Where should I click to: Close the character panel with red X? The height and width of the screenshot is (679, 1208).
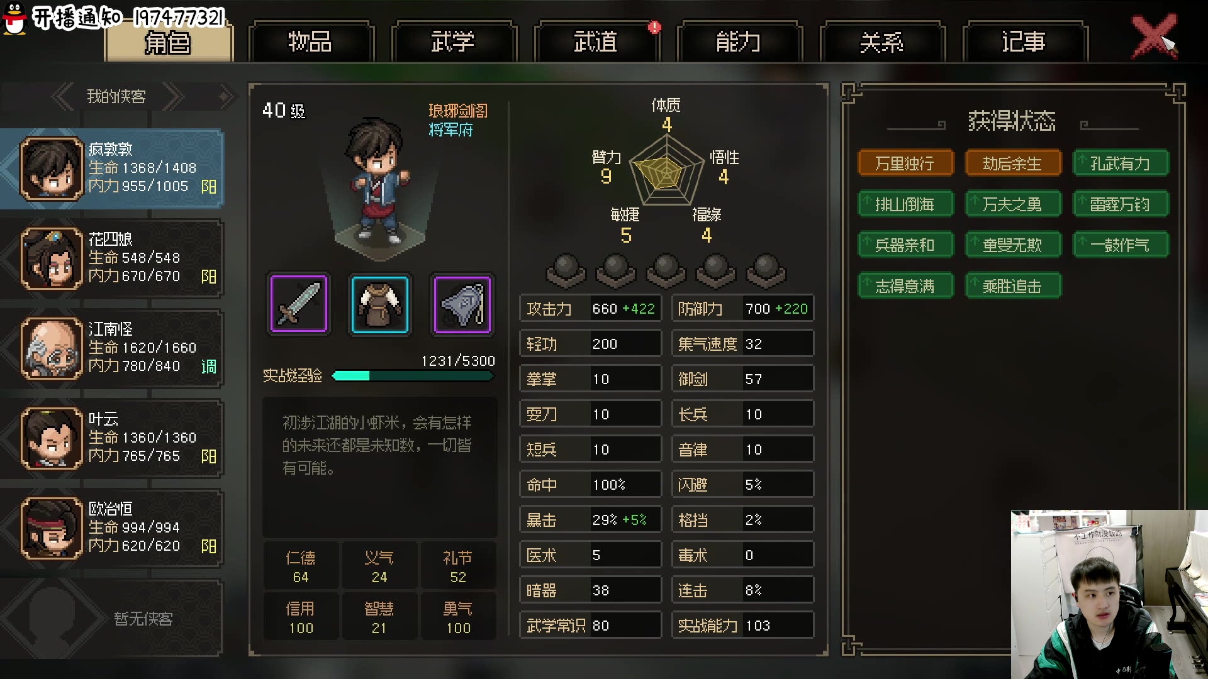pyautogui.click(x=1153, y=36)
